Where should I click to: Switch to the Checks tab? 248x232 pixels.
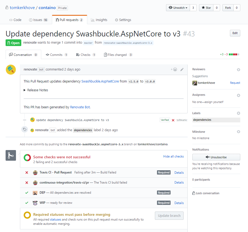coord(86,55)
